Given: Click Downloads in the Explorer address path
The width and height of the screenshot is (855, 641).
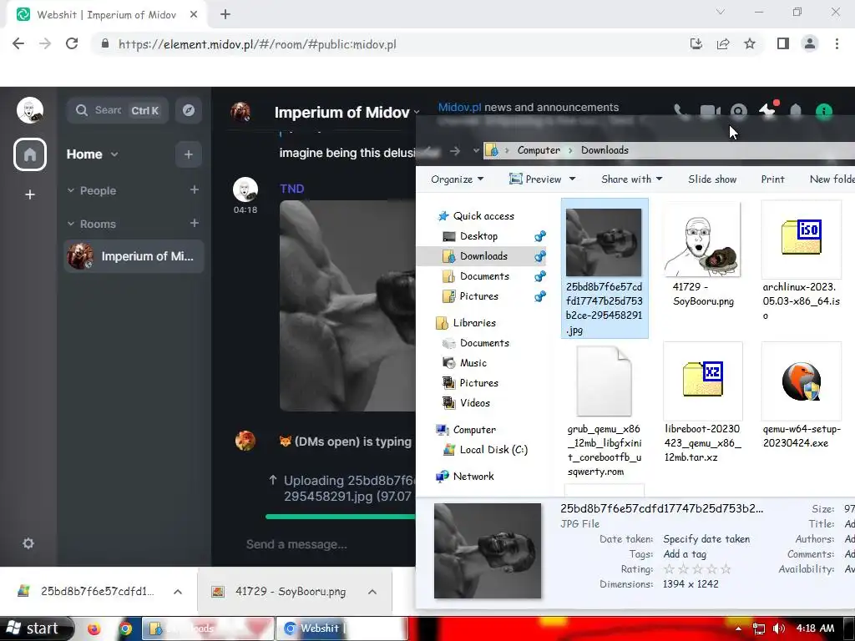Looking at the screenshot, I should coord(605,150).
